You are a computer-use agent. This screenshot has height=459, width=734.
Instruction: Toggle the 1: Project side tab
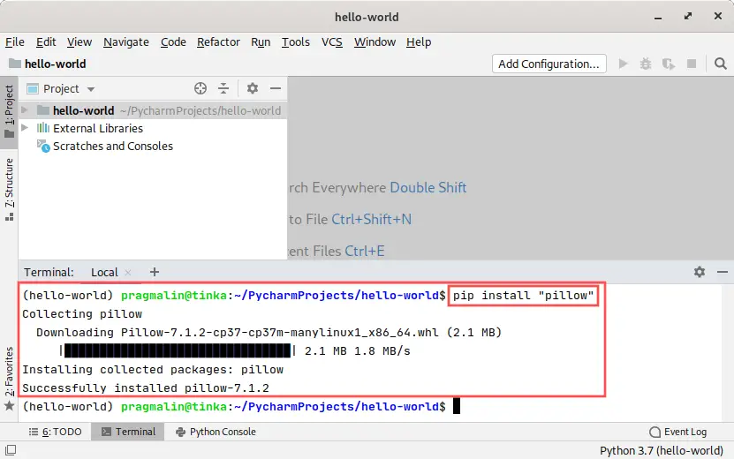coord(9,111)
